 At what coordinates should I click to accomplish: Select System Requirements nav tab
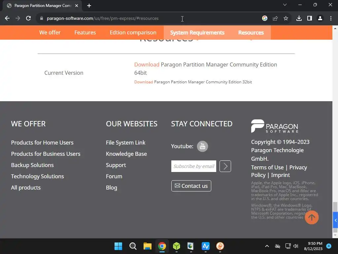(197, 32)
